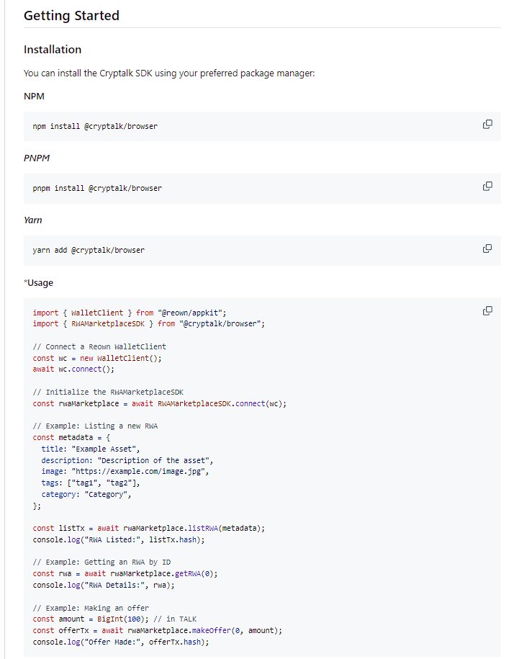Click the '// Example: Listing a new RWA' comment
Image resolution: width=514 pixels, height=659 pixels.
tap(95, 426)
